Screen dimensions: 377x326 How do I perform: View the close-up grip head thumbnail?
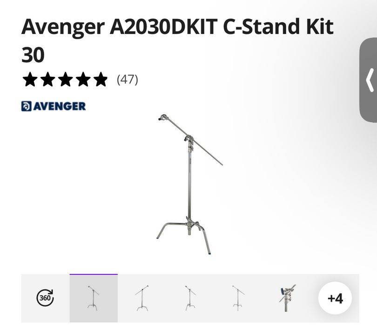click(x=287, y=298)
